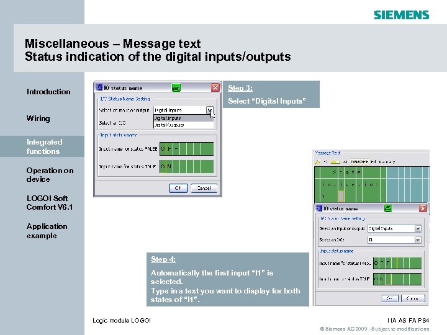Click the FALSE status name field showing 'OFF' in Step 3 dialog
The image size is (447, 335).
click(186, 149)
